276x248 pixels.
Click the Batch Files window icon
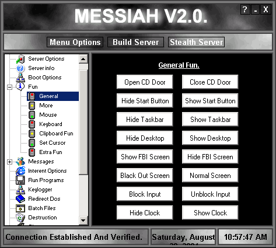[x=20, y=208]
